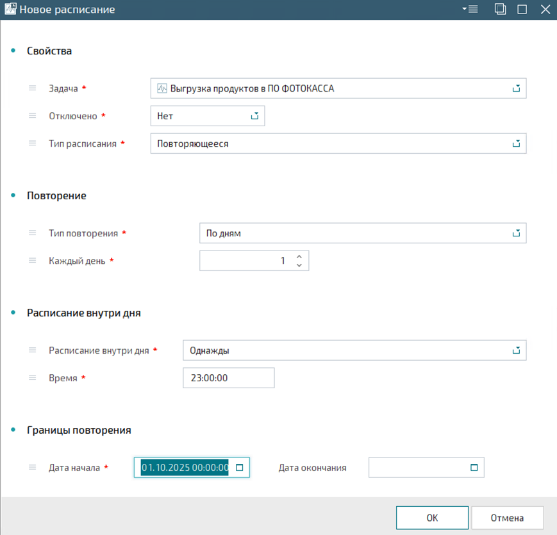The height and width of the screenshot is (535, 557).
Task: Collapse the Расписание внутри дня section bullet
Action: 13,313
